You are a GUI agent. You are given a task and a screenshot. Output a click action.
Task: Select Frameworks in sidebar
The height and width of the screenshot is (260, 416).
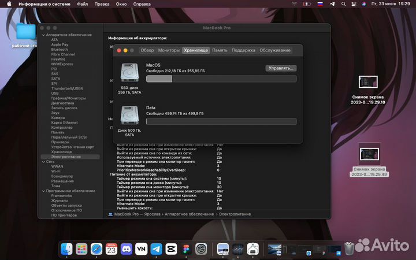pyautogui.click(x=61, y=196)
